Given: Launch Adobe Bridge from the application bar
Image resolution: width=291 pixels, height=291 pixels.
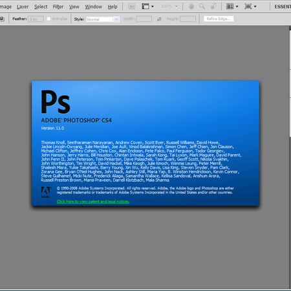Looking at the screenshot, I should (132, 6).
